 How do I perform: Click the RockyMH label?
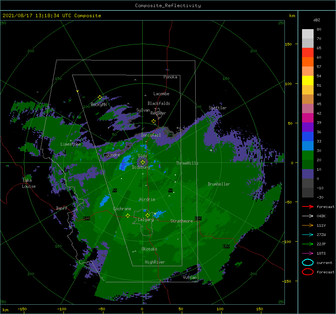99,105
